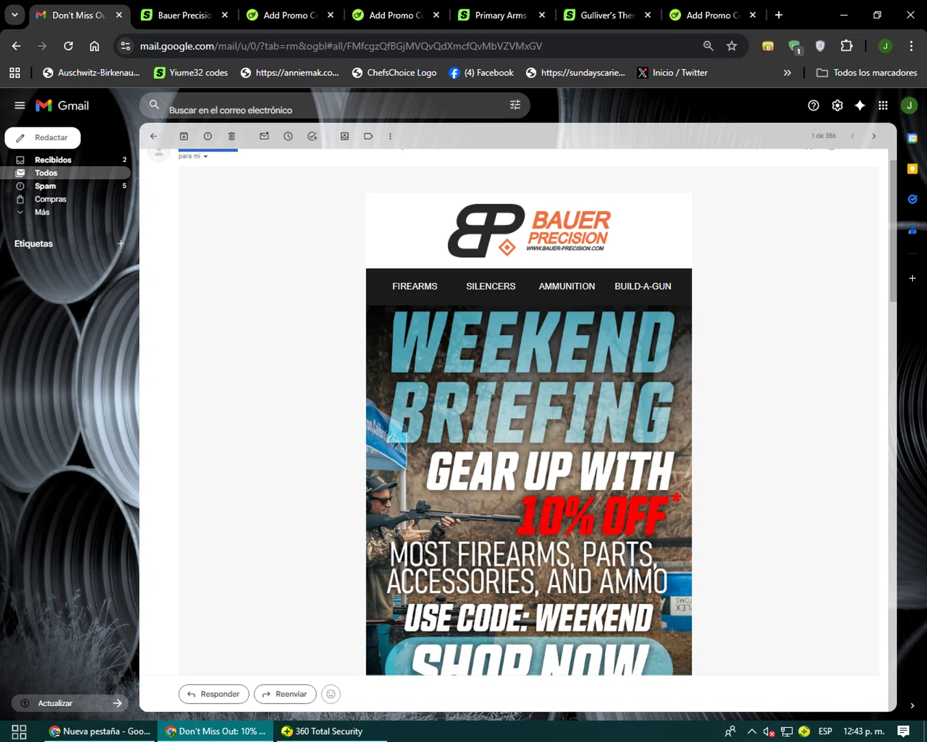Bookmark this page star icon
927x742 pixels.
[732, 46]
